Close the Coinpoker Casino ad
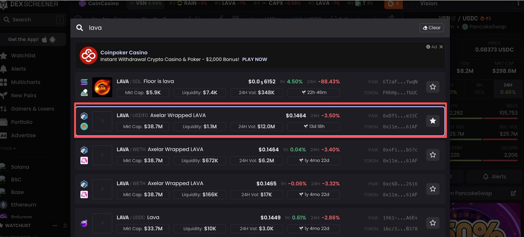 [441, 47]
